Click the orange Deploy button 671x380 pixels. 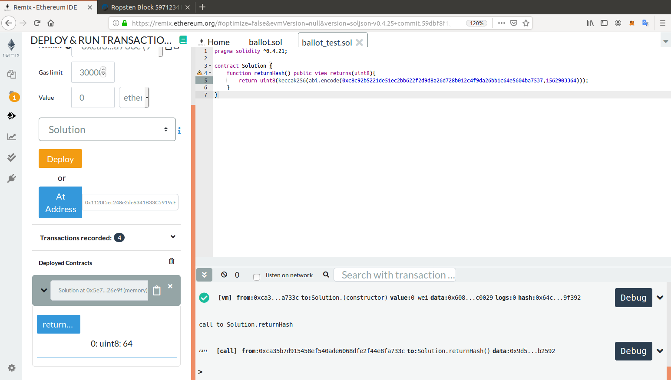click(60, 159)
